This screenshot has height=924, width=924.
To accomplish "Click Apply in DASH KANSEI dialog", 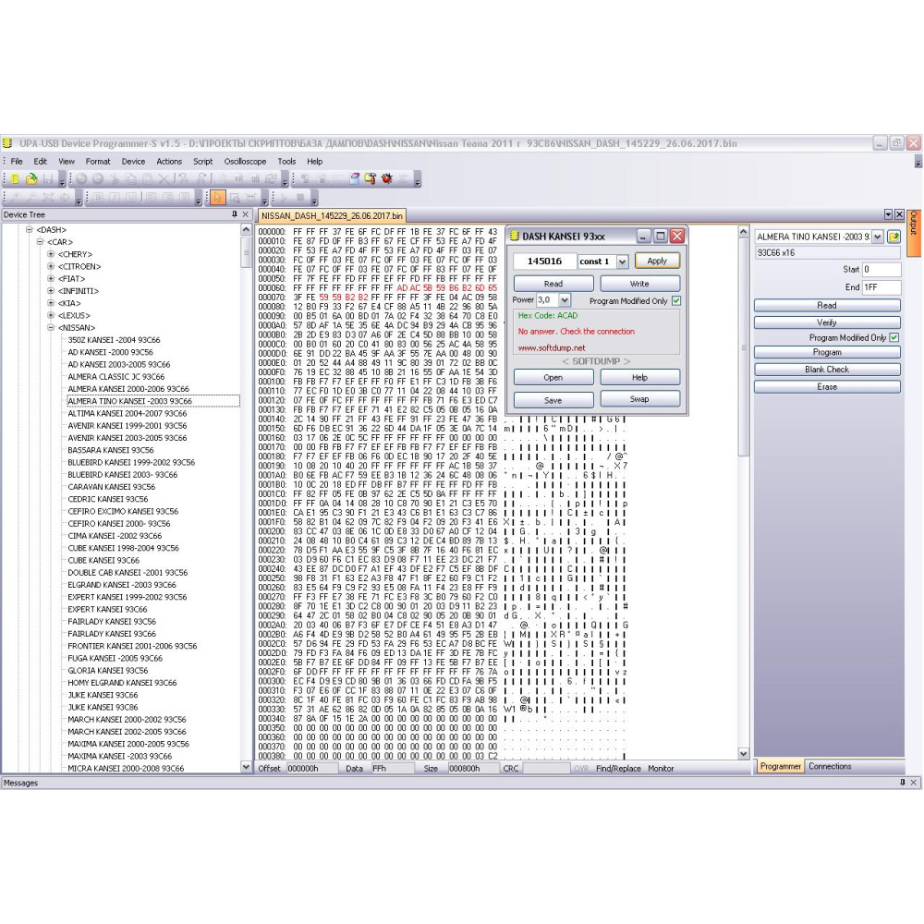I will click(x=657, y=261).
